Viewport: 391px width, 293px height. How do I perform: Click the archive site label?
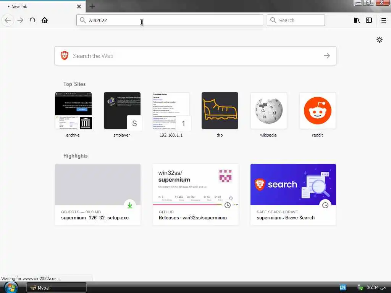73,135
